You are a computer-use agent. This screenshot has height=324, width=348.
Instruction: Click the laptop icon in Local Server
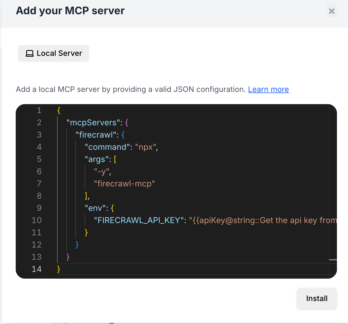[x=29, y=54]
